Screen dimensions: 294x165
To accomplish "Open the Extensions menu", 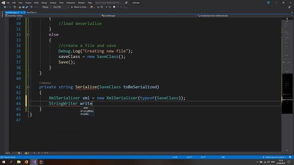I will pos(71,3).
